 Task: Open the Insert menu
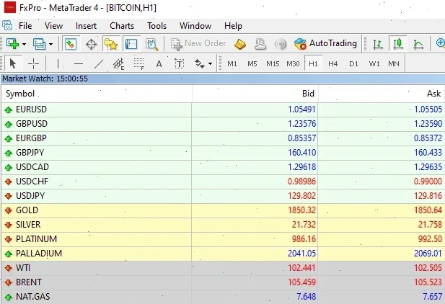click(86, 25)
